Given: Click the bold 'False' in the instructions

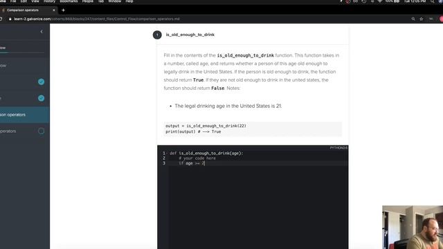Looking at the screenshot, I should click(217, 88).
